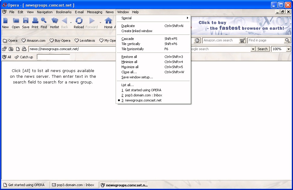Click the Reload toolbar icon
The height and width of the screenshot is (190, 293).
[x=79, y=21]
